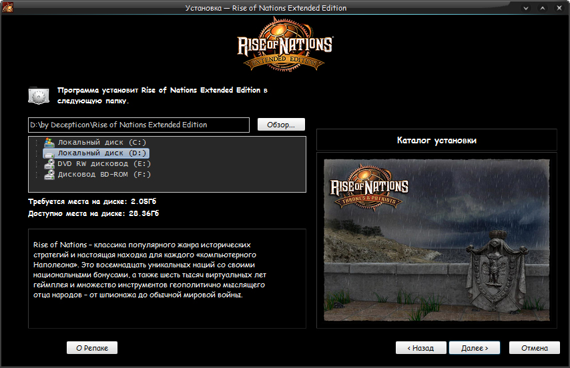Click the installer app icon in title bar
The image size is (570, 368).
(7, 7)
